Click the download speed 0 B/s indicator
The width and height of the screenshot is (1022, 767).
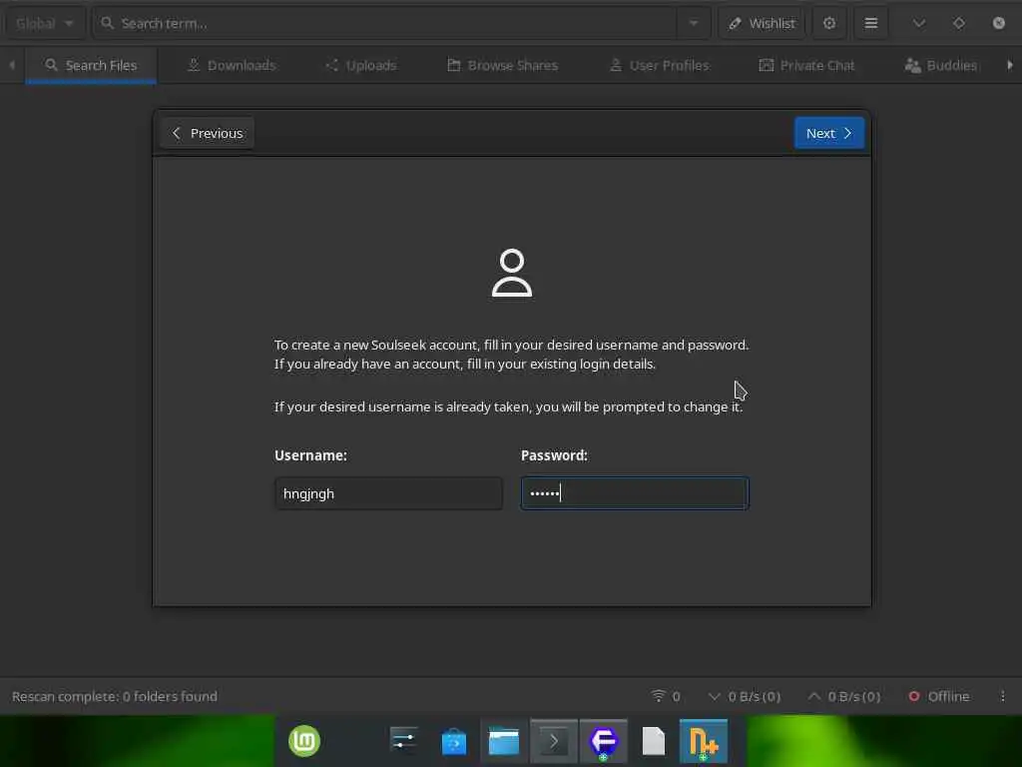[x=745, y=696]
